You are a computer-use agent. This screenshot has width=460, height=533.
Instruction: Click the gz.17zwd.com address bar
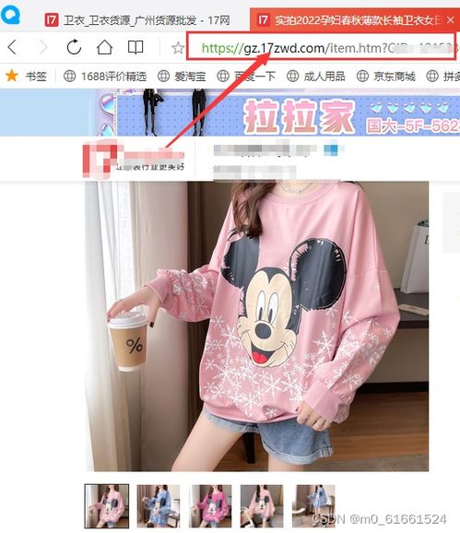point(321,47)
